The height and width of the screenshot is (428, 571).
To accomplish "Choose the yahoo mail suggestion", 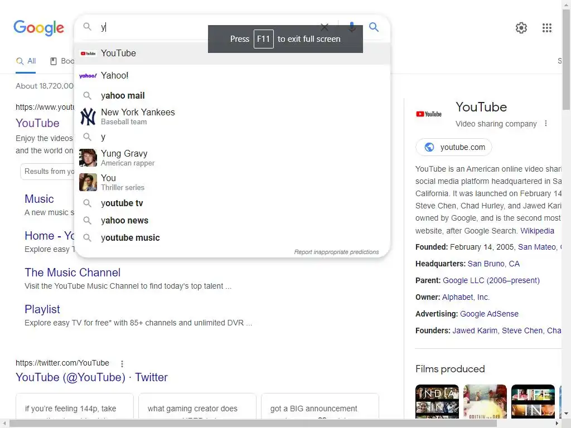I will [232, 95].
